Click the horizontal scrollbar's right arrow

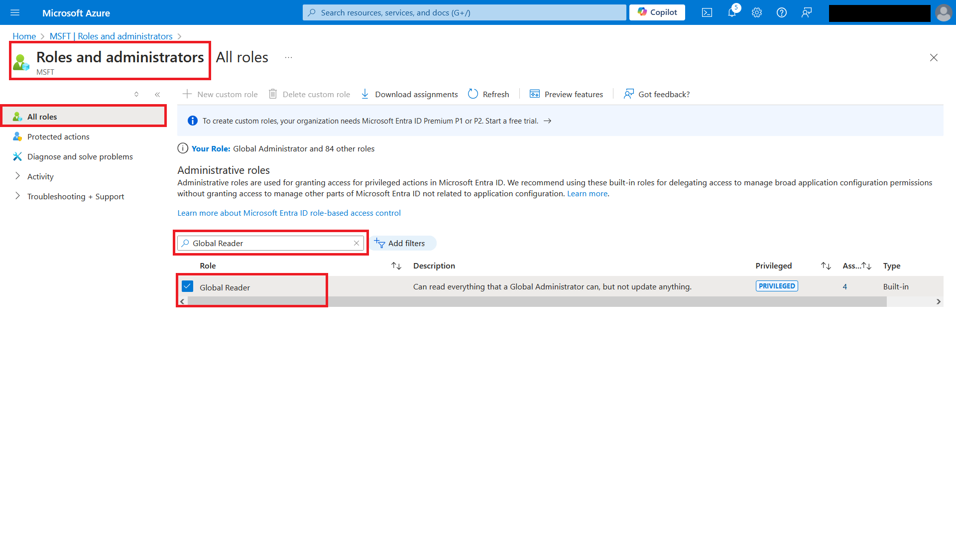coord(938,301)
